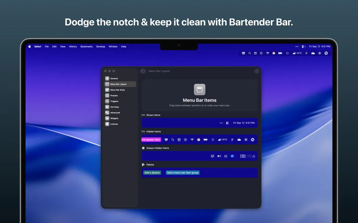Select the cloud icon in Hidden Items row

[239, 140]
